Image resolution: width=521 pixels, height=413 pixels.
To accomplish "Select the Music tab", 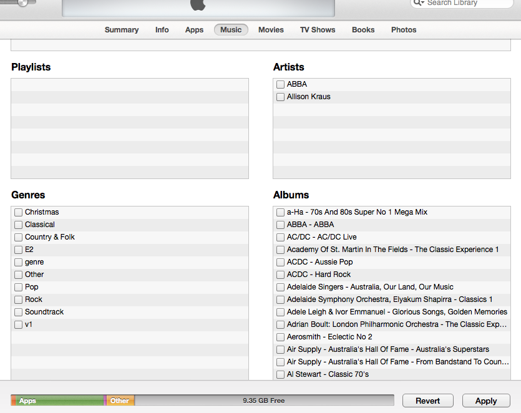I will pyautogui.click(x=231, y=30).
